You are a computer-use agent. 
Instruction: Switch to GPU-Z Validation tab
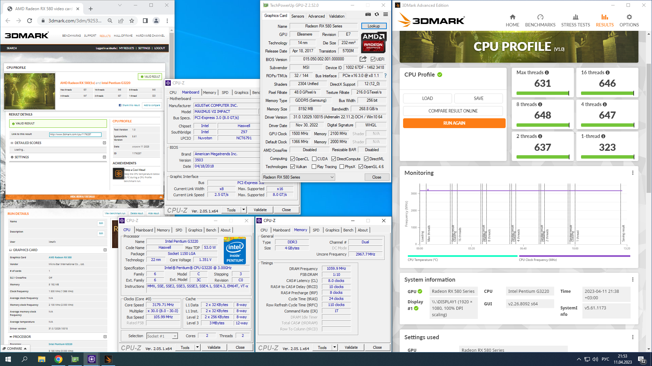(x=337, y=16)
